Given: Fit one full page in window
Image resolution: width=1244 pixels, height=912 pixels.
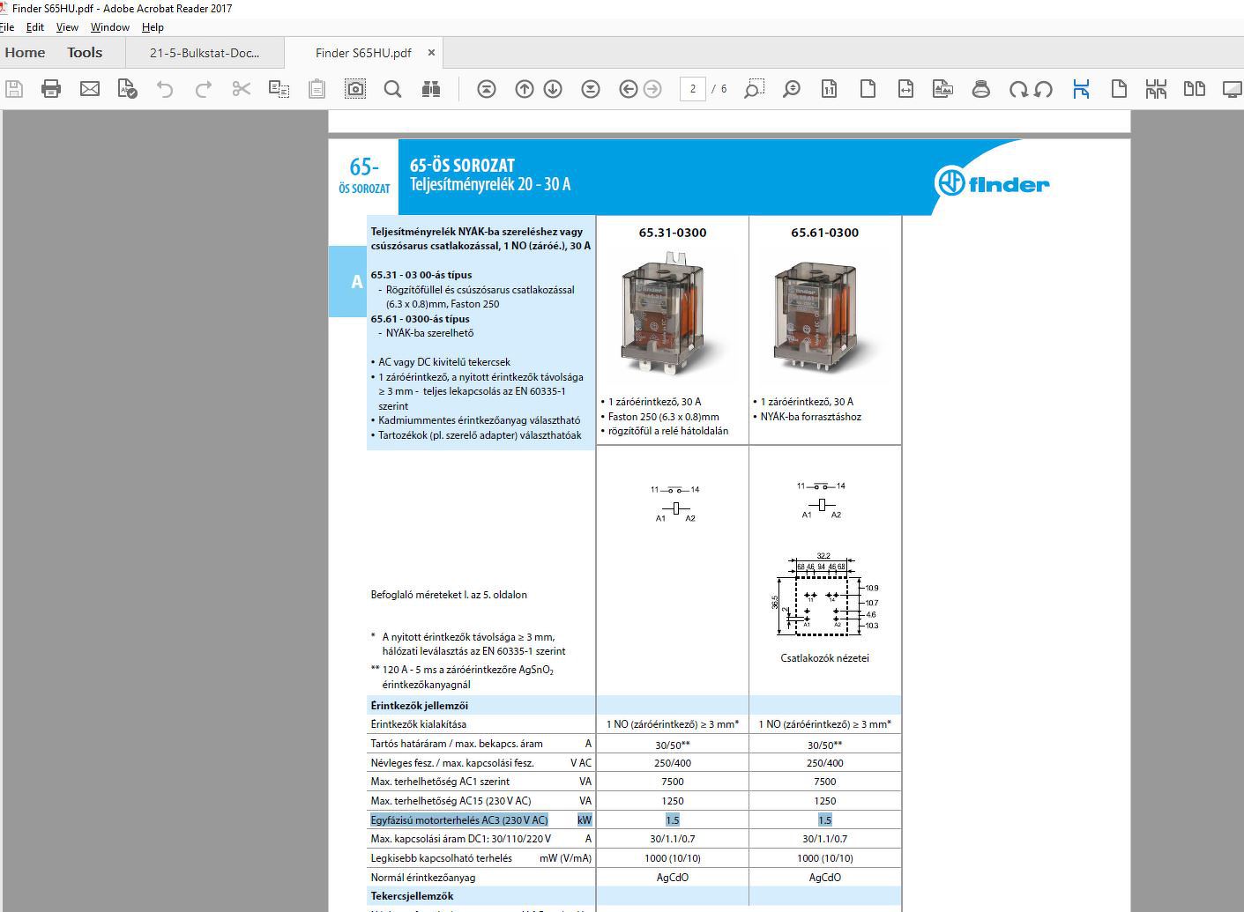Looking at the screenshot, I should (868, 89).
